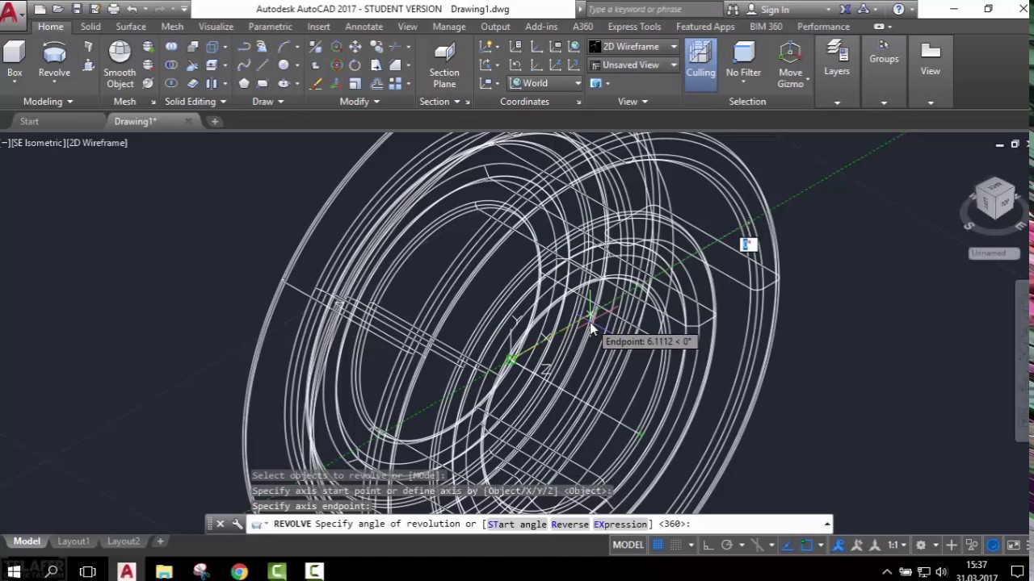Click the Help question mark icon
The image size is (1034, 581).
click(898, 9)
